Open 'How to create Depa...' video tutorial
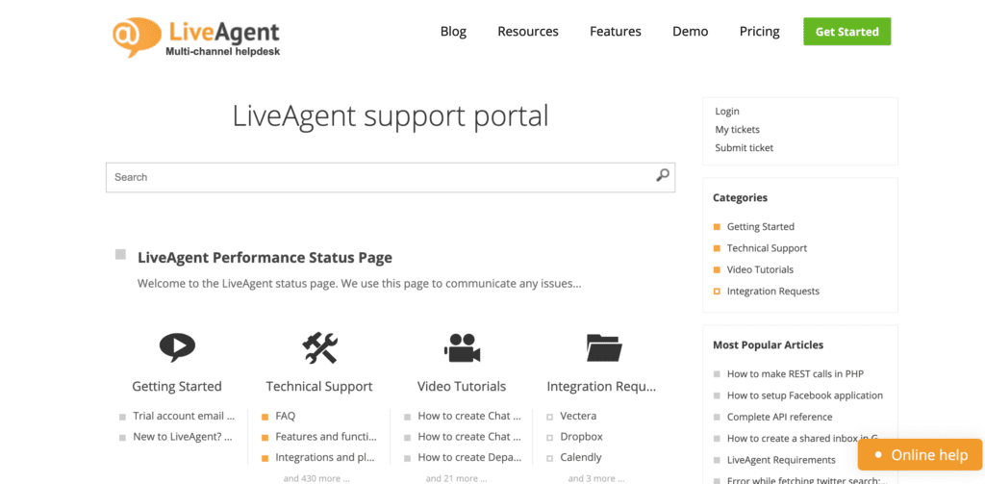985x484 pixels. [469, 457]
